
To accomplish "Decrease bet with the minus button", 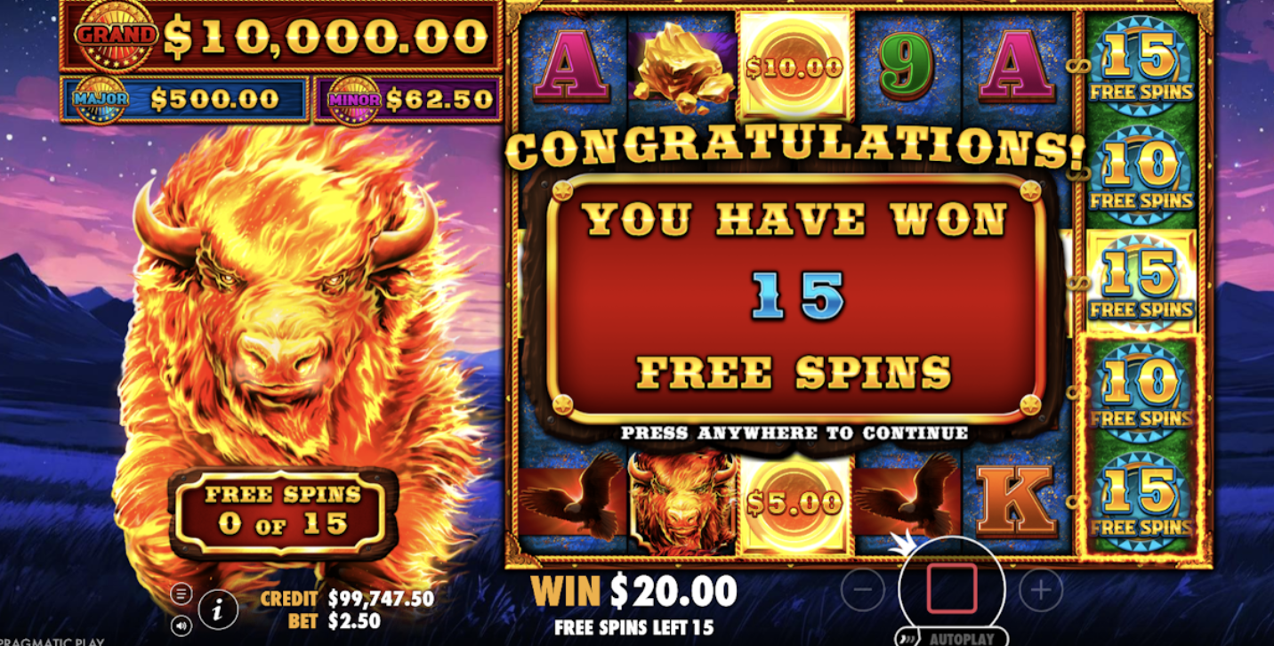I will (x=862, y=589).
